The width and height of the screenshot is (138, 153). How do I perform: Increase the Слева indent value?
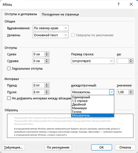click(x=47, y=53)
